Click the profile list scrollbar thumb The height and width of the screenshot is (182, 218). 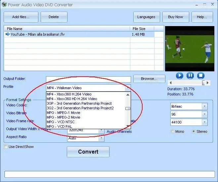tap(128, 108)
